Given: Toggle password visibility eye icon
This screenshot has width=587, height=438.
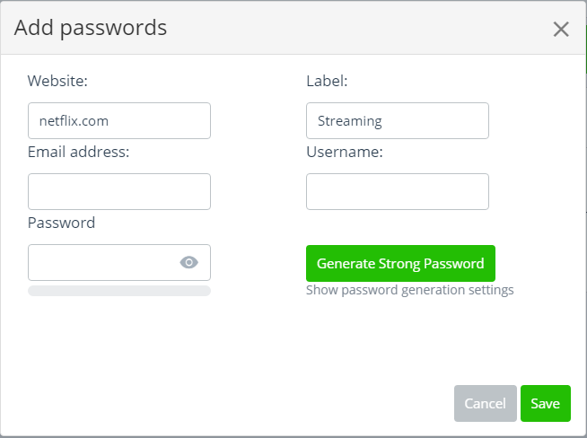Looking at the screenshot, I should (x=188, y=263).
